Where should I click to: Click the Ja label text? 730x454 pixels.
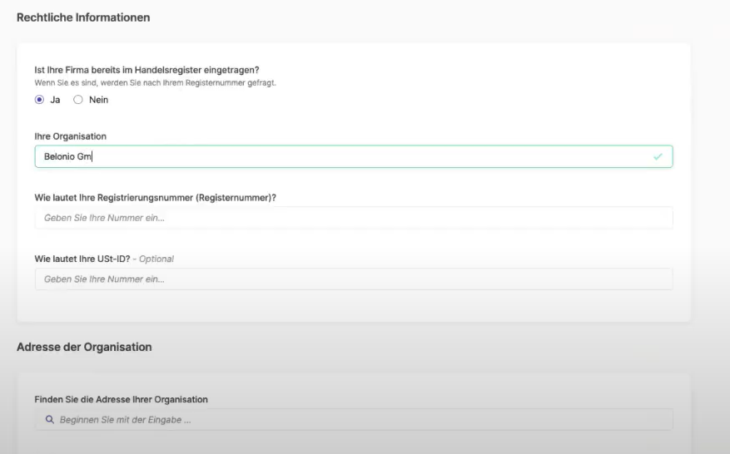[x=55, y=100]
